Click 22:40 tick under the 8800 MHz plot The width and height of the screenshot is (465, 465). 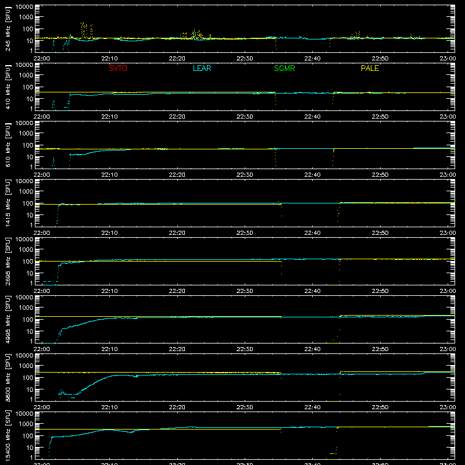tap(312, 407)
